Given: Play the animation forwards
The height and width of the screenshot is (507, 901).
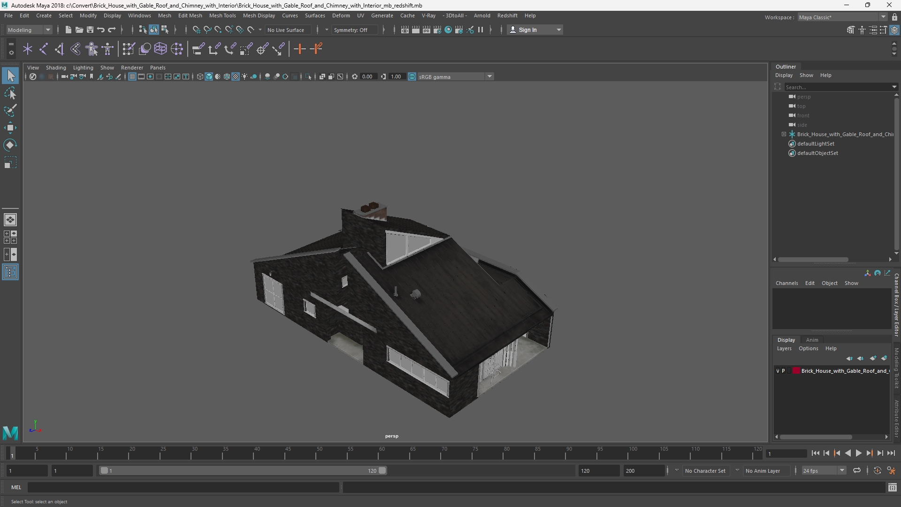Looking at the screenshot, I should click(x=859, y=453).
